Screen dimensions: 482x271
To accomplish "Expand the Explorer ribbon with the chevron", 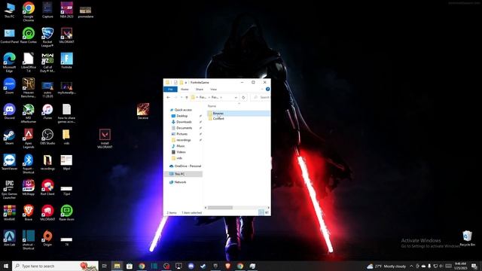I will tap(262, 89).
